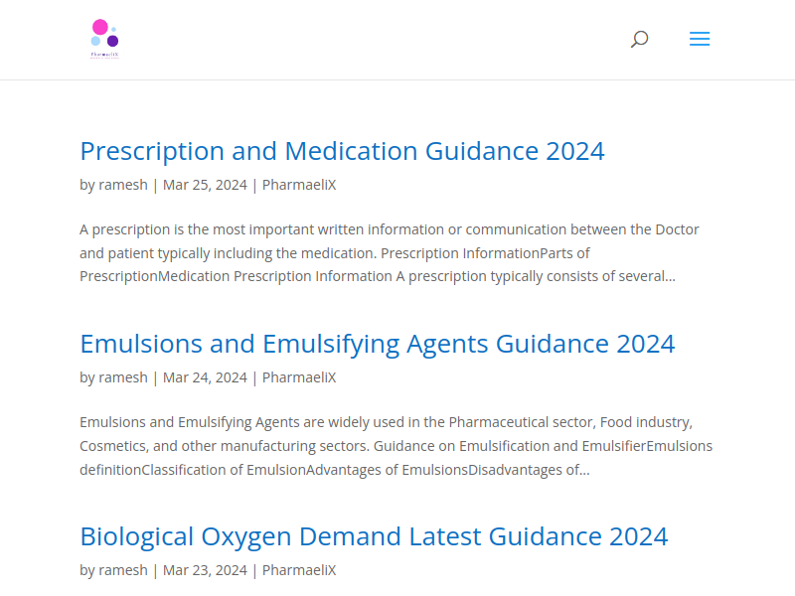Viewport: 795px width, 596px height.
Task: Click the Mar 23, 2024 date text
Action: [205, 570]
